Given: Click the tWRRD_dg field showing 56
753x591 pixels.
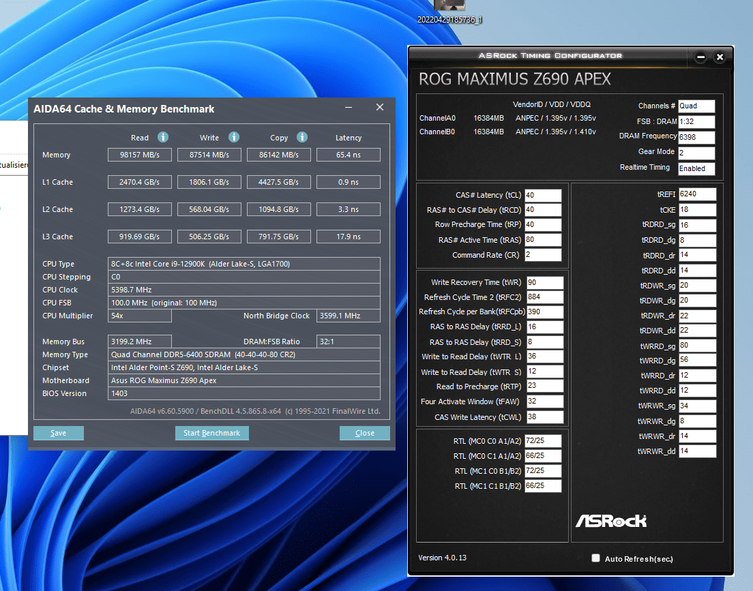Looking at the screenshot, I should point(697,360).
